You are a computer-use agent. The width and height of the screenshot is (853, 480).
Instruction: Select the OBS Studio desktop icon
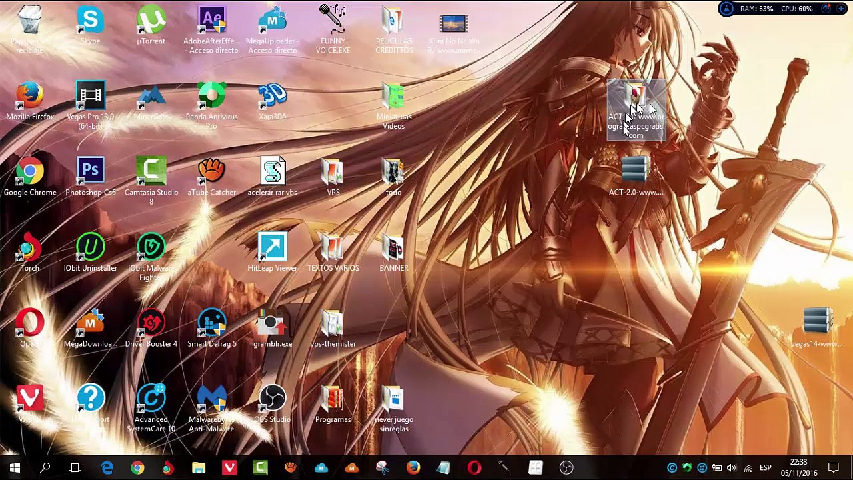coord(272,404)
